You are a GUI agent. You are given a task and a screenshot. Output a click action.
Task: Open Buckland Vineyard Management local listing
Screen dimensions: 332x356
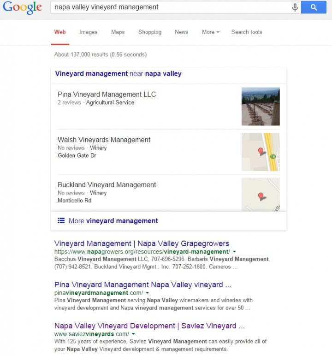click(x=107, y=184)
